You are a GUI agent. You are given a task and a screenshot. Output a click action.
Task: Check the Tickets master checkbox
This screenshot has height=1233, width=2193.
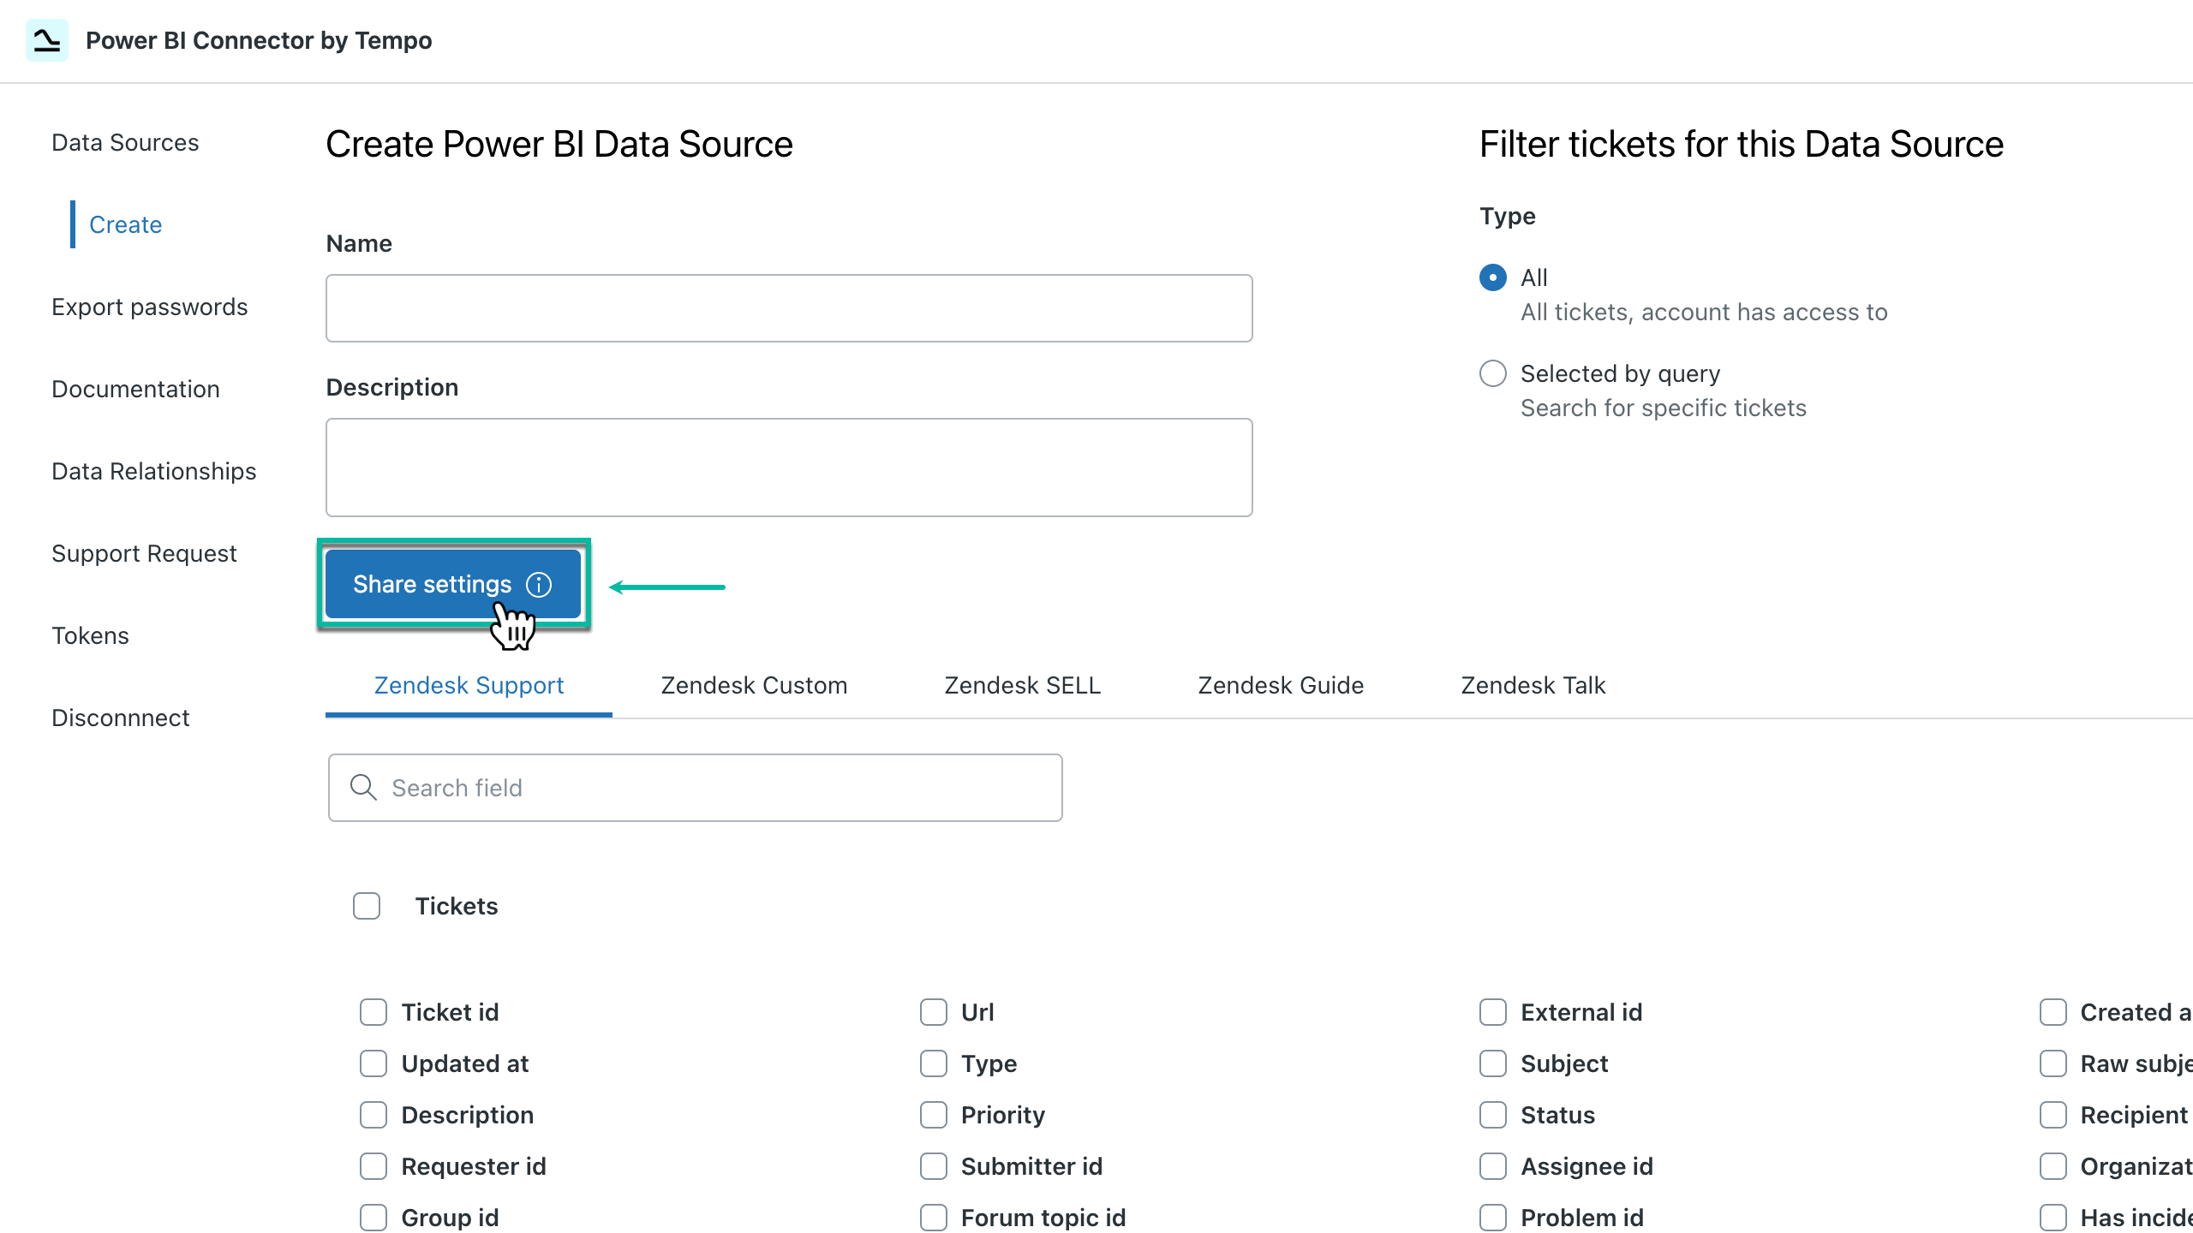[x=366, y=905]
